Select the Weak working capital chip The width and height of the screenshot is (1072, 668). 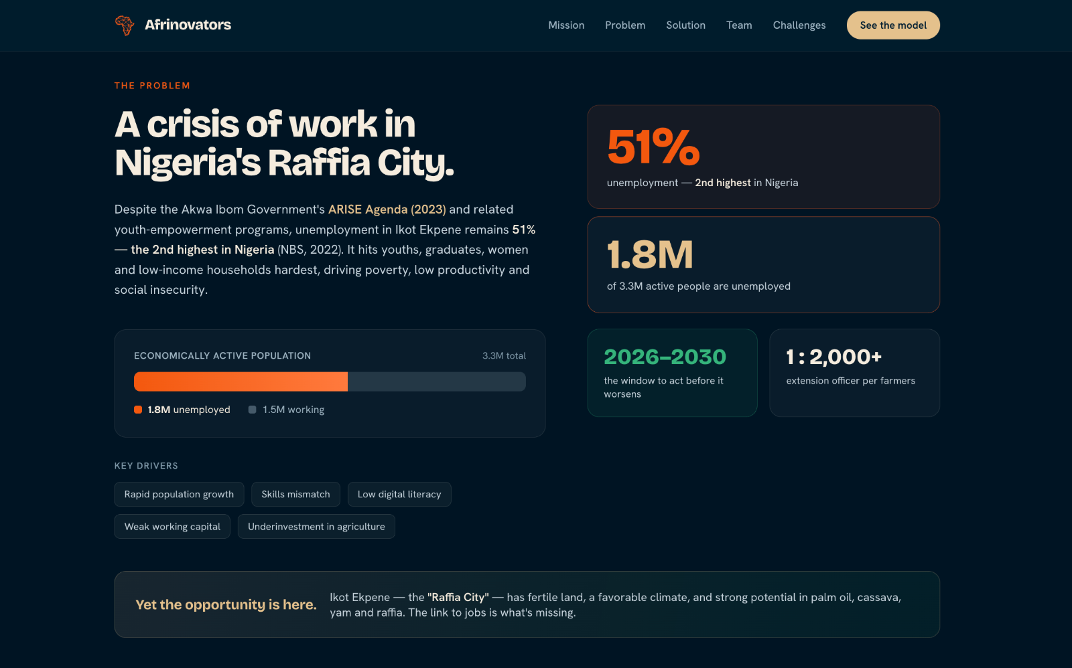click(x=172, y=527)
